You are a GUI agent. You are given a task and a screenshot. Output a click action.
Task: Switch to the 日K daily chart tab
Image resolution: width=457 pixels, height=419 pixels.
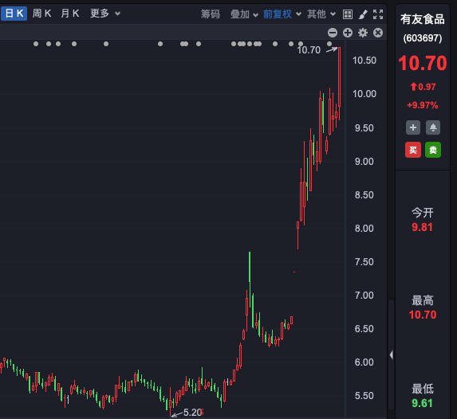[x=14, y=14]
